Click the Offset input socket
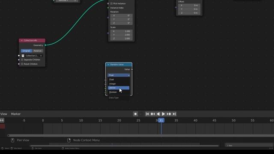The image size is (274, 154). click(x=176, y=7)
